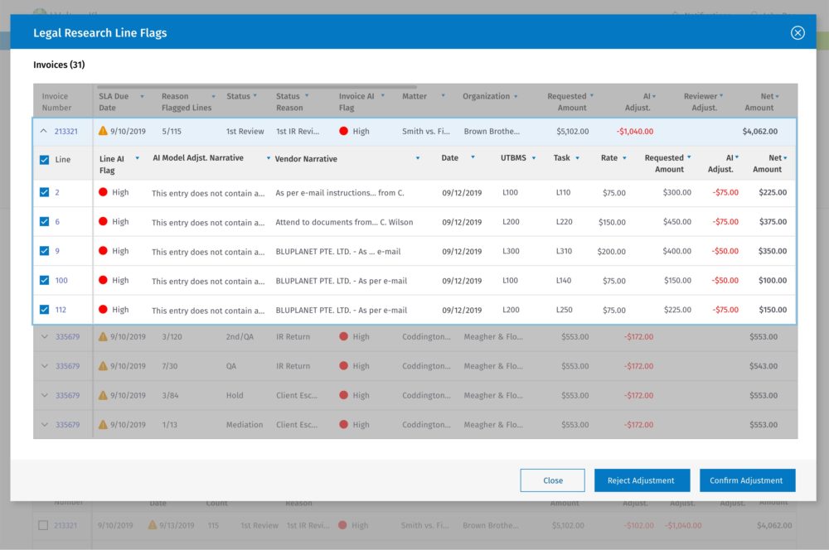
Task: Expand the Mediation status invoice row
Action: (x=44, y=425)
